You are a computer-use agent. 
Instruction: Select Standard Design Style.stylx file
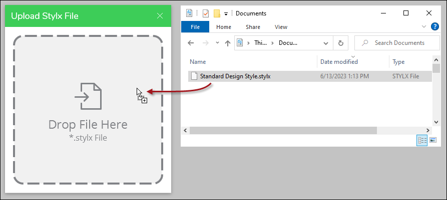tap(310, 76)
